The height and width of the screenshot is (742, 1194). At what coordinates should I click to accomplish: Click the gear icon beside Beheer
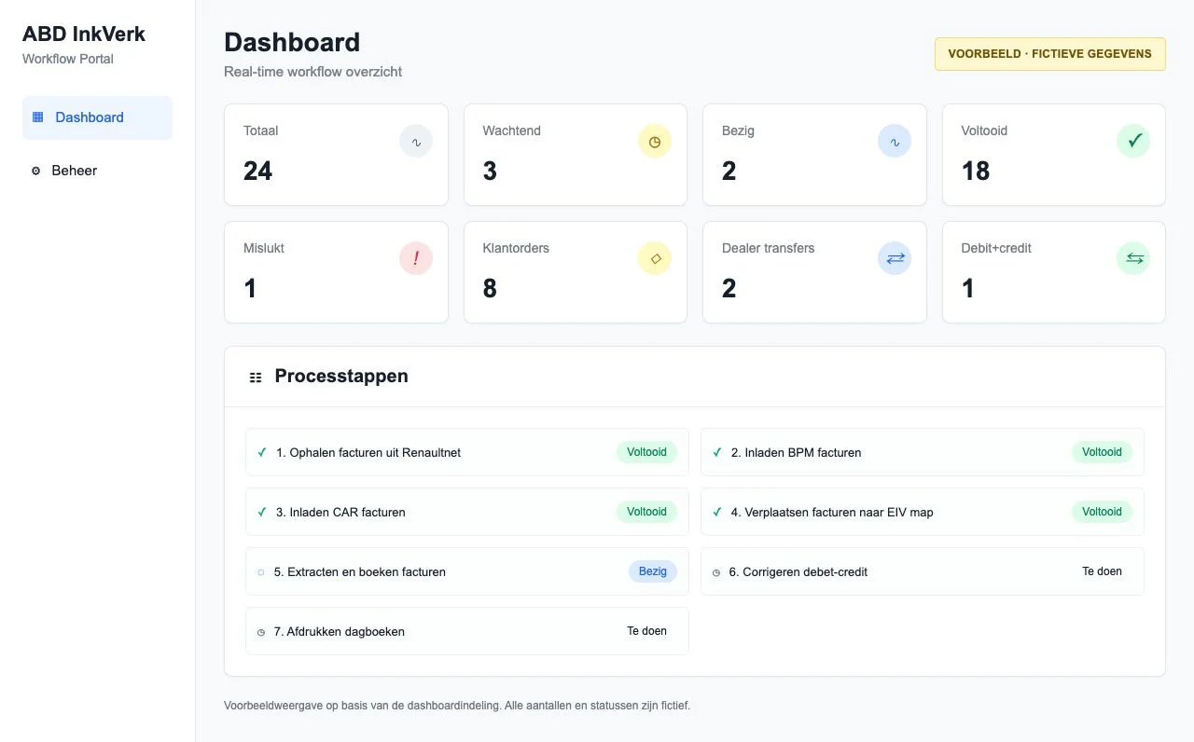coord(36,171)
